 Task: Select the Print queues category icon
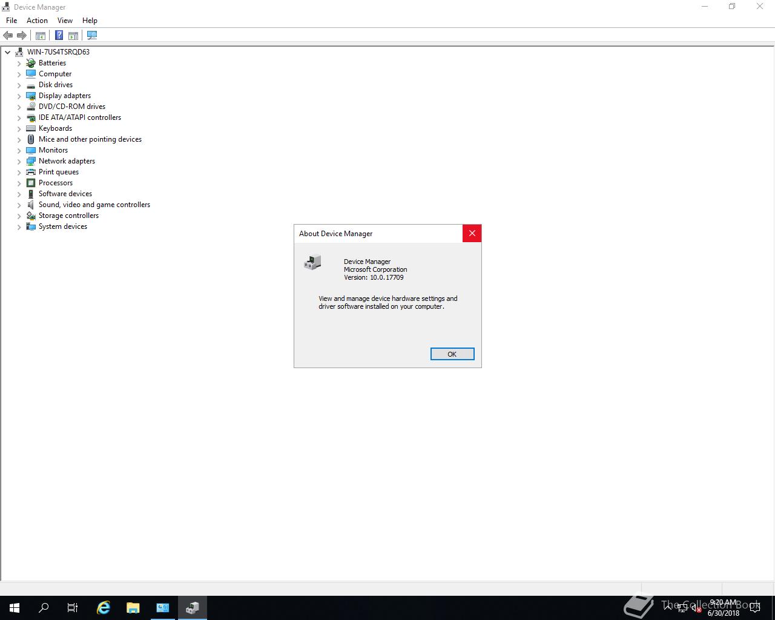pos(31,172)
